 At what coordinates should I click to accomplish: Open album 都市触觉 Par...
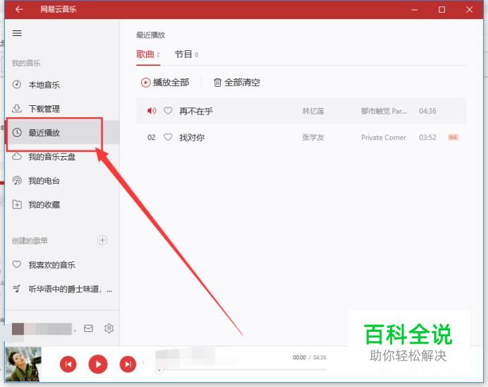click(x=384, y=112)
